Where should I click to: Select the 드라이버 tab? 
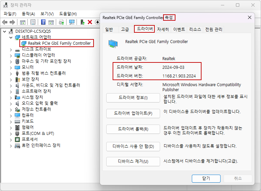pyautogui.click(x=145, y=29)
